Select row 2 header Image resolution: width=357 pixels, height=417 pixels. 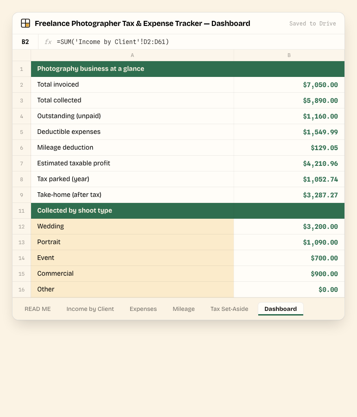[22, 85]
